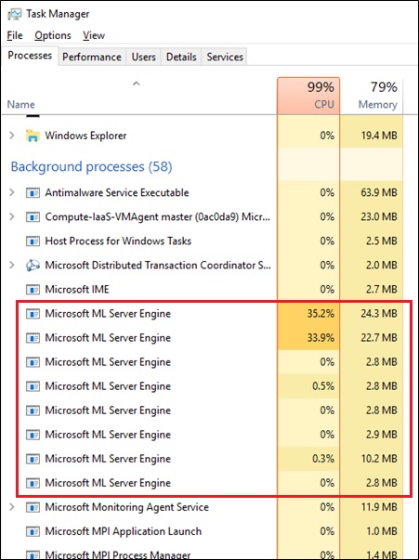Image resolution: width=419 pixels, height=560 pixels.
Task: Expand the Antimalware Service Executable entry
Action: (x=12, y=193)
